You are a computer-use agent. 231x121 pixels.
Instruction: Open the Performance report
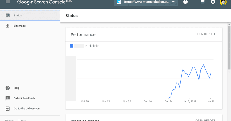(x=205, y=34)
